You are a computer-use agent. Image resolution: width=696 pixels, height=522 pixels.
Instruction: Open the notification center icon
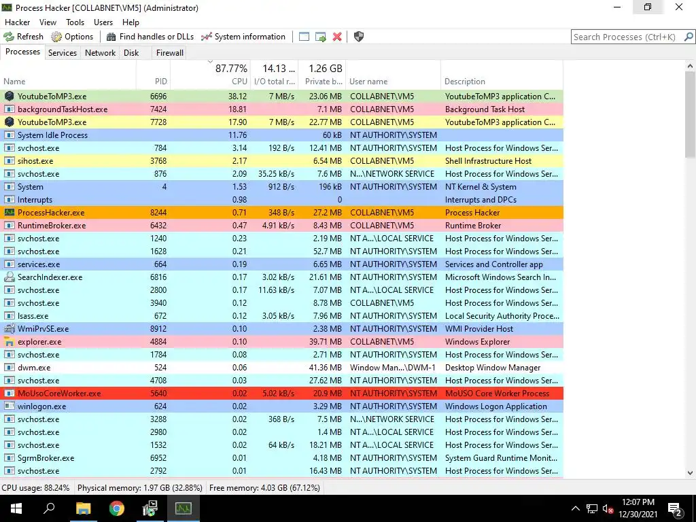point(675,508)
